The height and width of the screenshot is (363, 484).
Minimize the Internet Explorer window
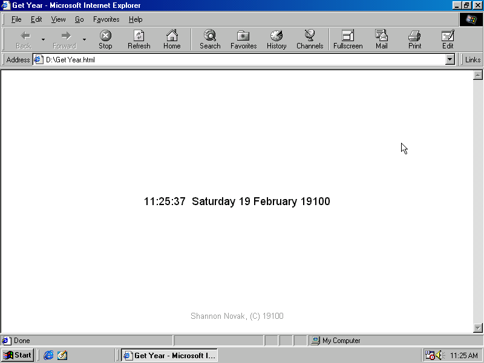[457, 5]
